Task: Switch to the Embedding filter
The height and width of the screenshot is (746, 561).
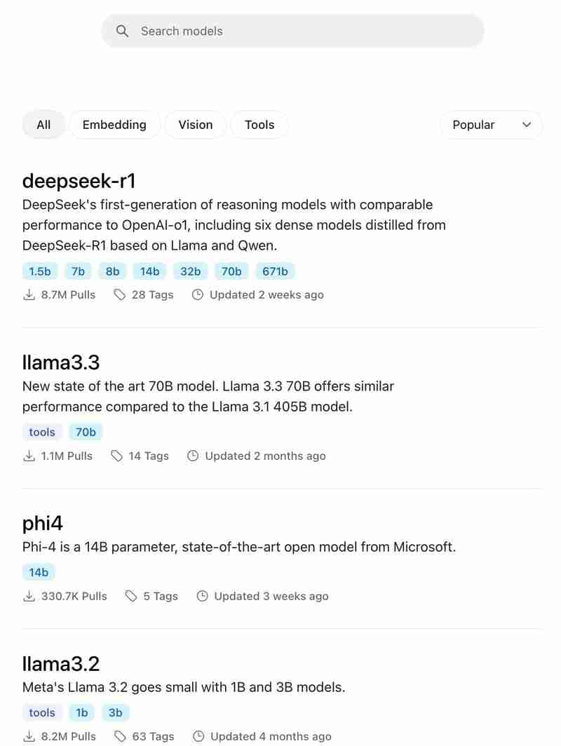Action: [114, 125]
